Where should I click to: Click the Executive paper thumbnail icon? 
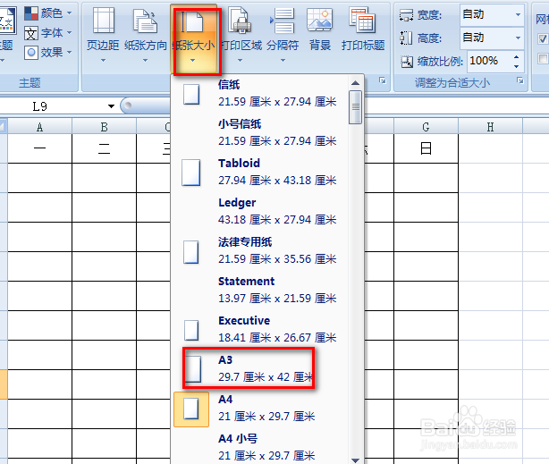(191, 330)
